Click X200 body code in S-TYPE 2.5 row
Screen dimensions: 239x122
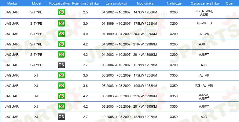(x=174, y=12)
